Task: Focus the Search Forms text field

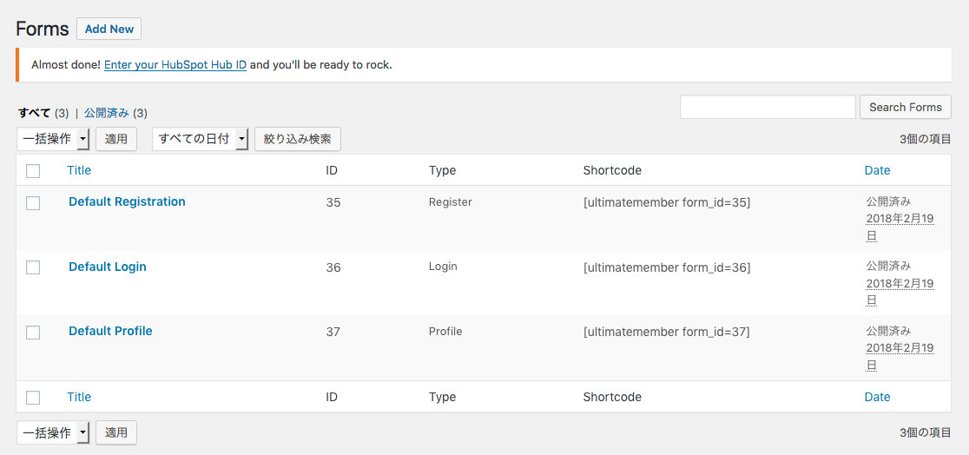Action: [768, 107]
